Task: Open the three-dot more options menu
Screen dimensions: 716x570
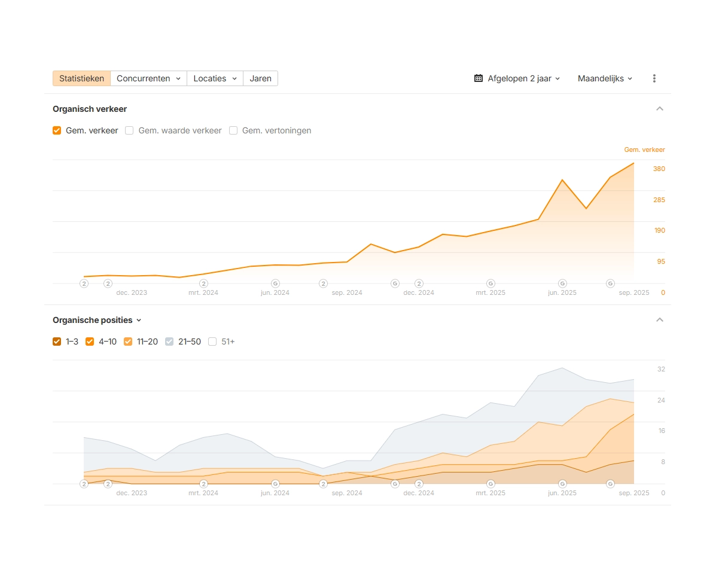Action: 654,78
